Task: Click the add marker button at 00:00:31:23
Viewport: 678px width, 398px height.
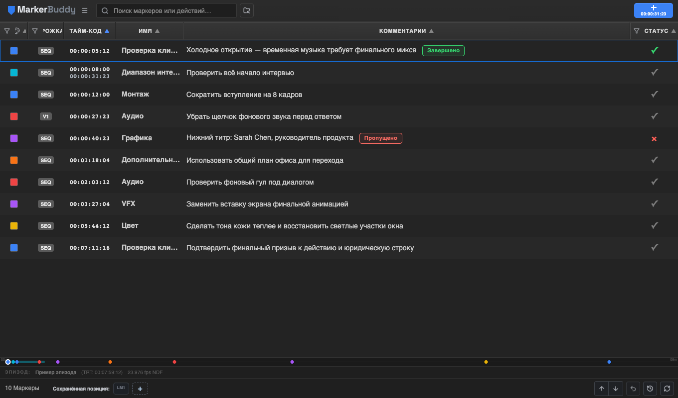Action: [654, 10]
